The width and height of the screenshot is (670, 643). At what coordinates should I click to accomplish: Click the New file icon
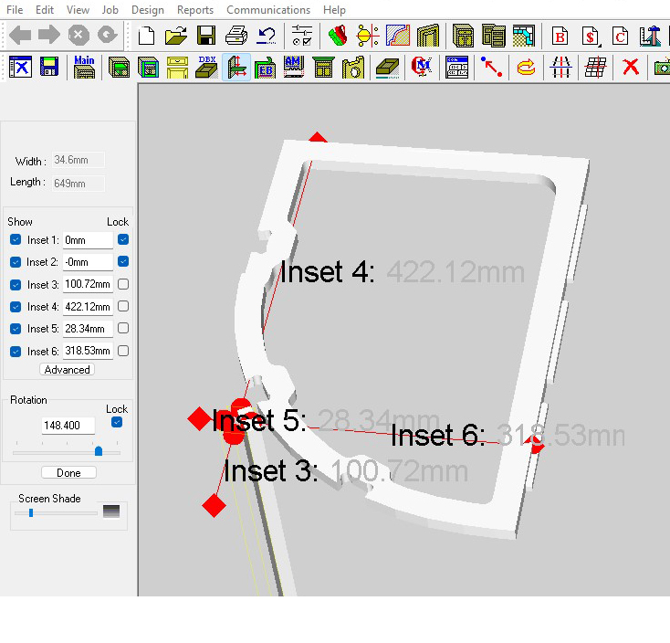pos(146,37)
